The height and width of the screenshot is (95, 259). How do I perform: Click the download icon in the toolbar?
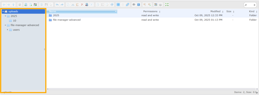tap(47, 5)
